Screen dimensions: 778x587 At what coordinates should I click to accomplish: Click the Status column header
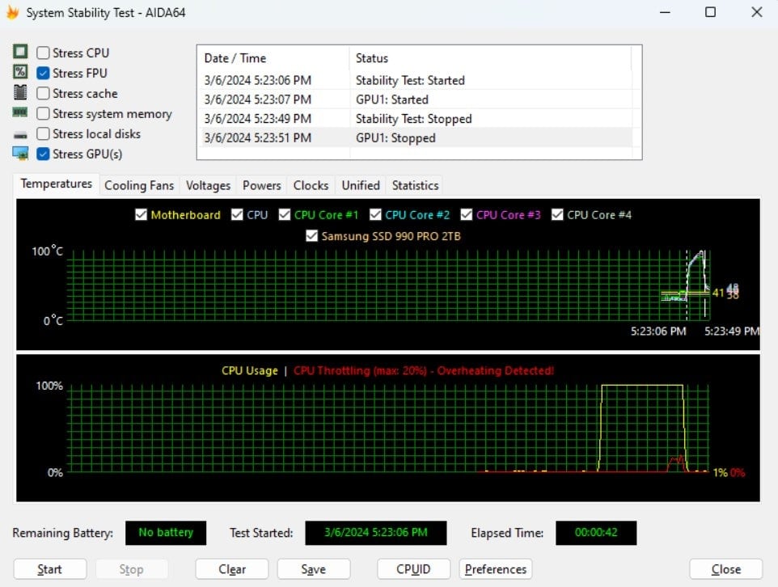490,58
